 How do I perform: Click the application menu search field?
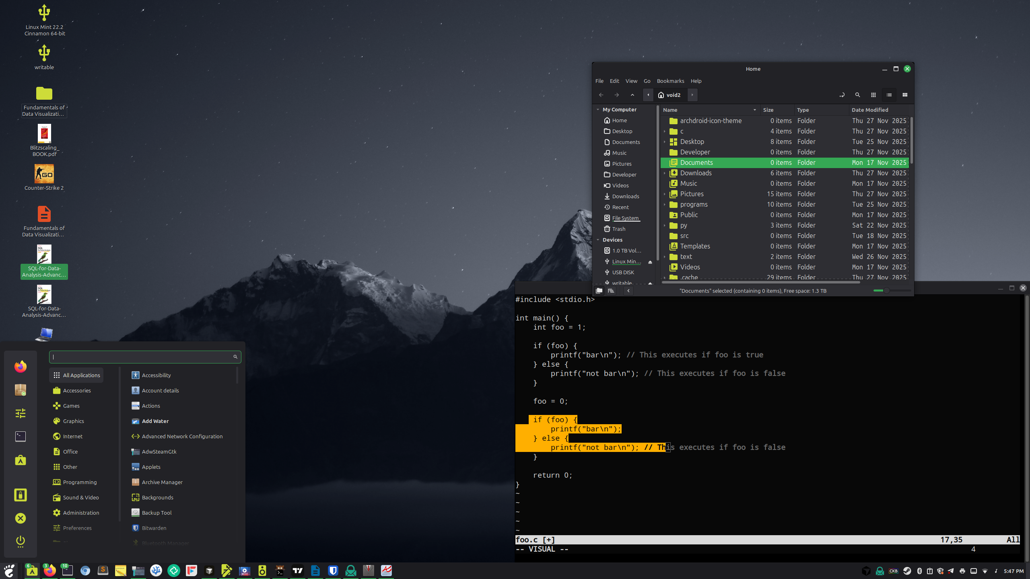pyautogui.click(x=142, y=357)
